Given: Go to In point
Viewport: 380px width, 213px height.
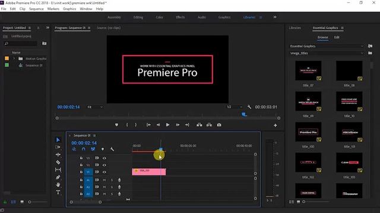Looking at the screenshot, I should tap(148, 125).
